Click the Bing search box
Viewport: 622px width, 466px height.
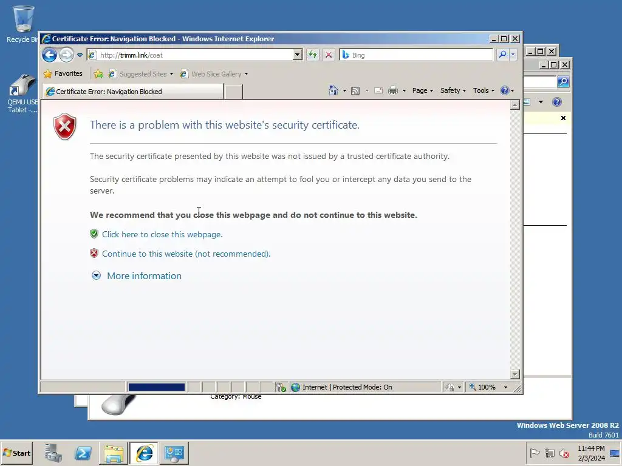click(416, 55)
